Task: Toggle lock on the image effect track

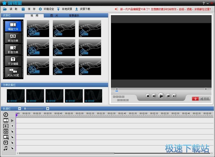Action: (12, 137)
